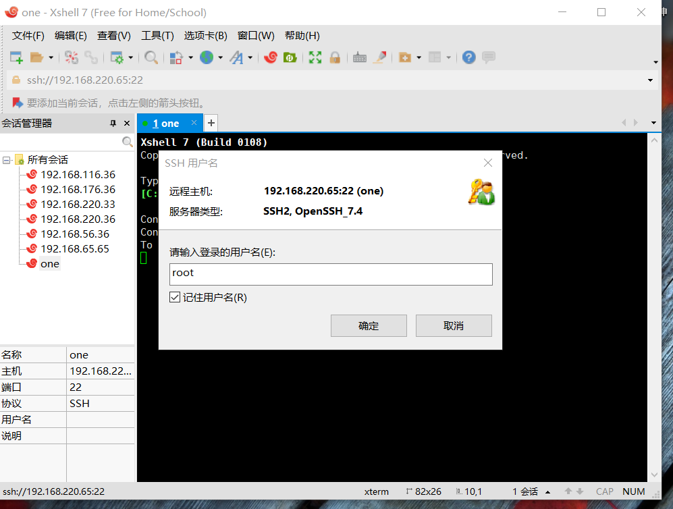Click the terminal scrollbar down arrow
The image size is (673, 509).
[654, 475]
